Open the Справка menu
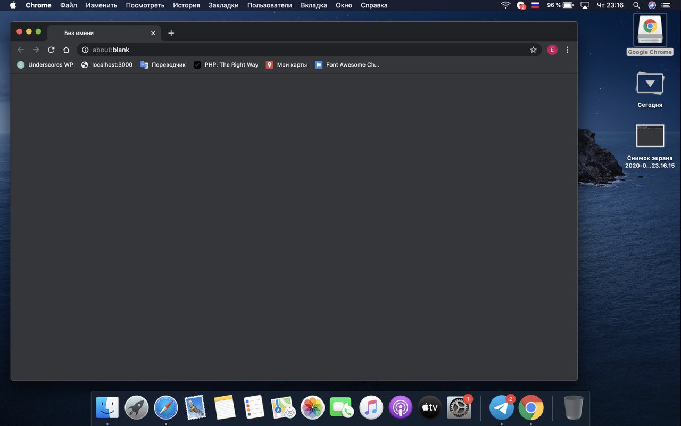 374,5
